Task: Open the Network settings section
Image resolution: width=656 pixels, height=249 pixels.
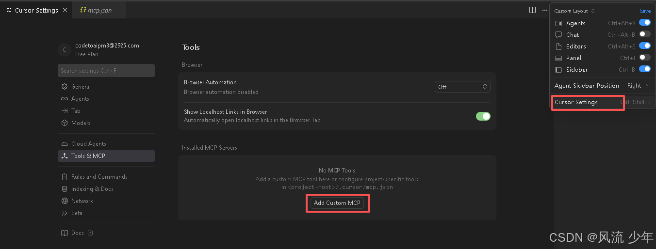Action: [106, 201]
